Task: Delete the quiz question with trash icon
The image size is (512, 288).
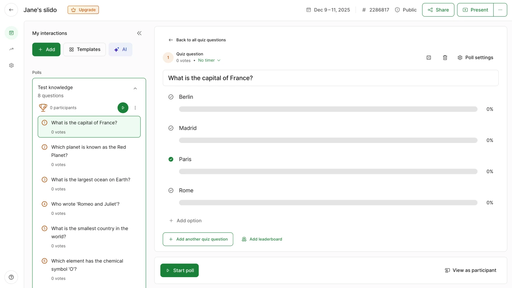Action: pyautogui.click(x=445, y=58)
